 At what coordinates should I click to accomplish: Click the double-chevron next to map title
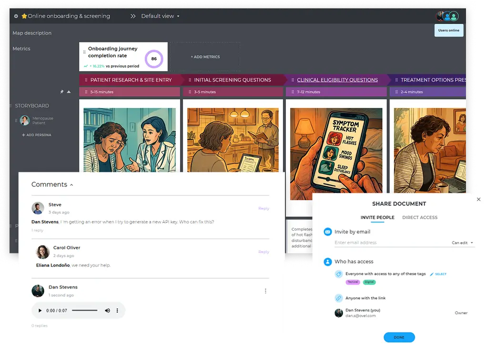[133, 16]
